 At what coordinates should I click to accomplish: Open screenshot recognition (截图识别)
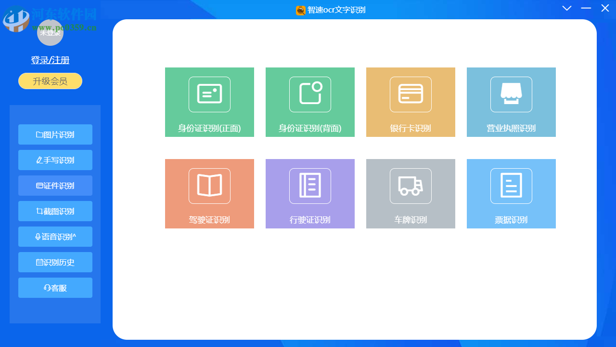point(55,211)
